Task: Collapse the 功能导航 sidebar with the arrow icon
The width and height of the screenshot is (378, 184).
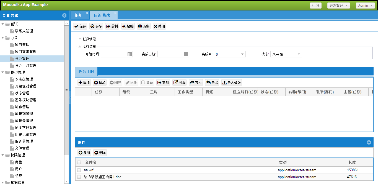Action: tap(64, 16)
